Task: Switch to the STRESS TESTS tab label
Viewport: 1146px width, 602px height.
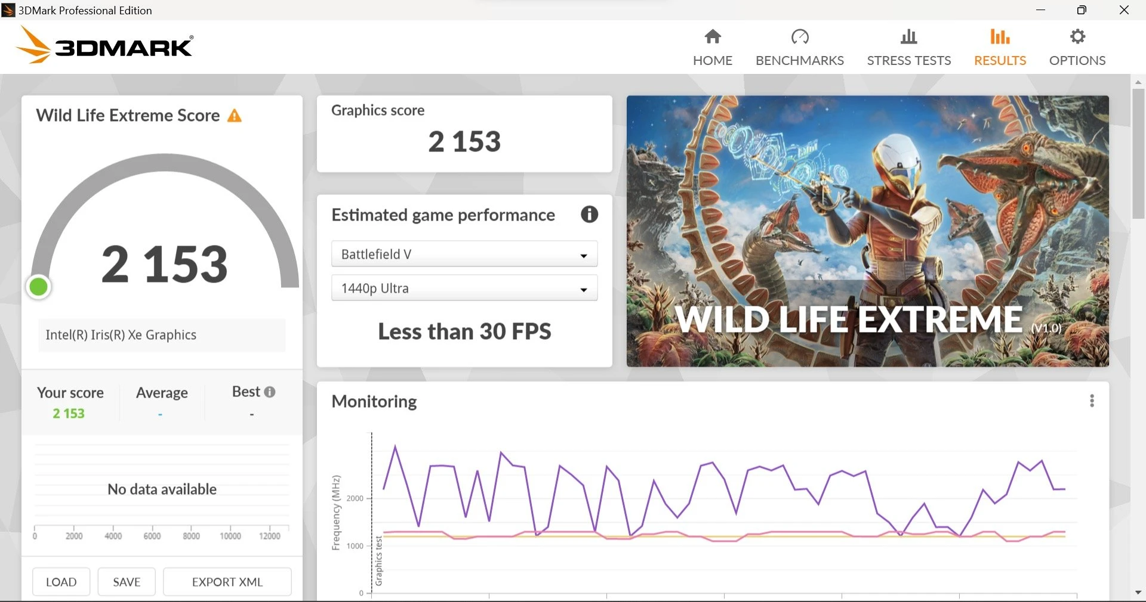Action: tap(909, 61)
